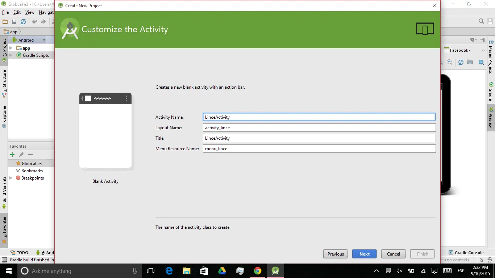Show more Preview toolbar items with chevrons
Screen dimensions: 495x278
click(x=483, y=50)
